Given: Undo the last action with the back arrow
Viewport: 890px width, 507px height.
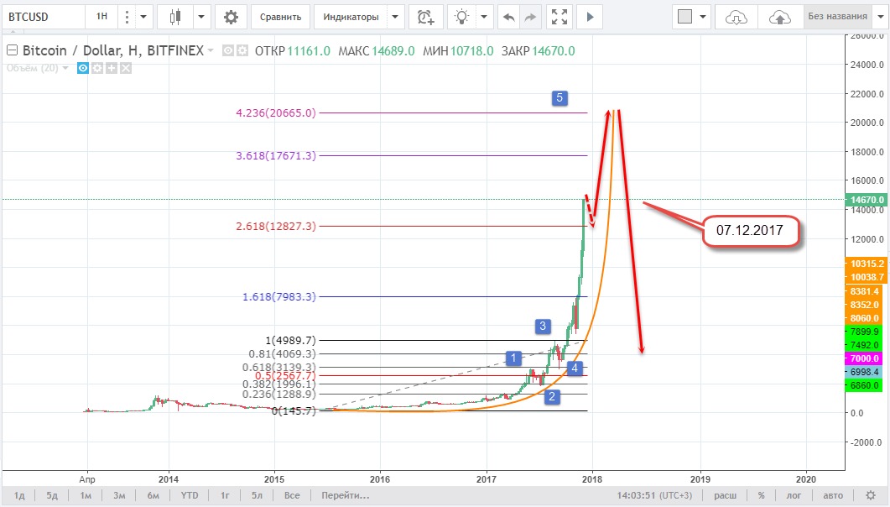Looking at the screenshot, I should click(507, 17).
